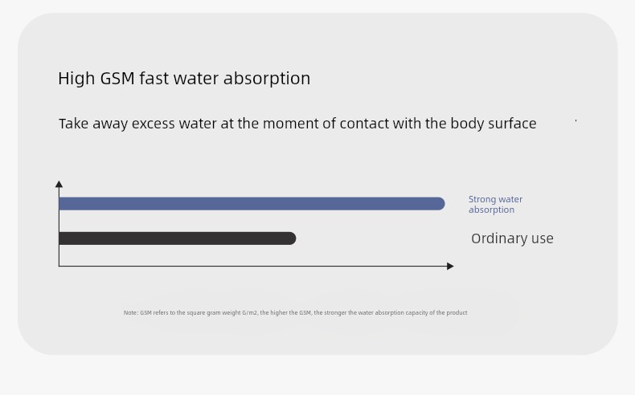Click the word 'Note:' in the footnote
The width and height of the screenshot is (635, 395).
coord(131,312)
